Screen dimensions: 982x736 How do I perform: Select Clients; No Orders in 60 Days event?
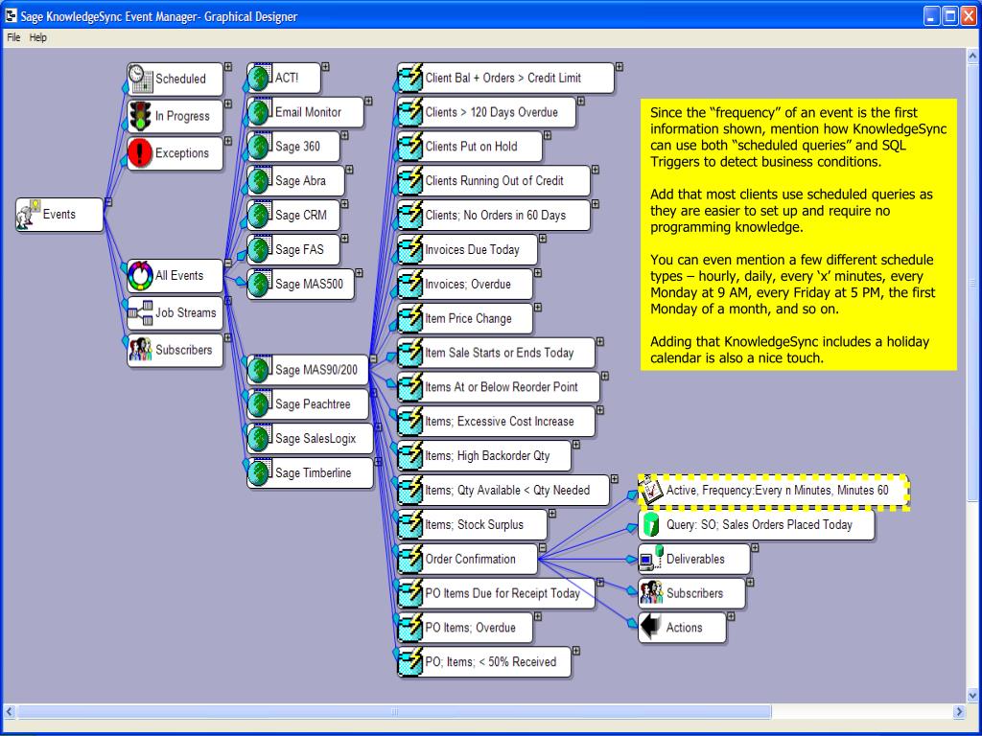click(494, 216)
